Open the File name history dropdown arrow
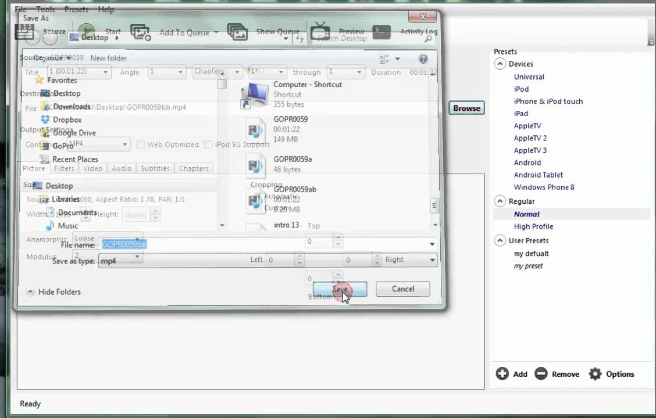 432,244
